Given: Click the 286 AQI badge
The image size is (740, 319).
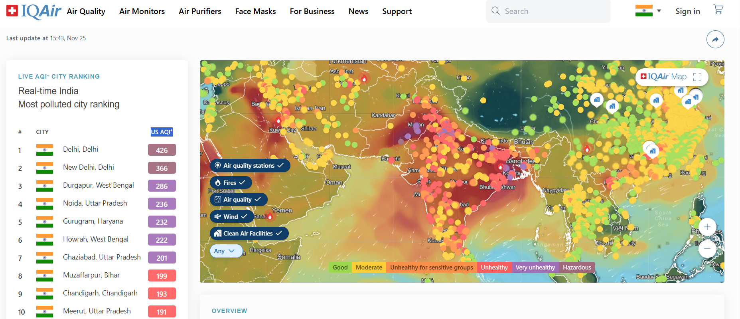Looking at the screenshot, I should [162, 186].
